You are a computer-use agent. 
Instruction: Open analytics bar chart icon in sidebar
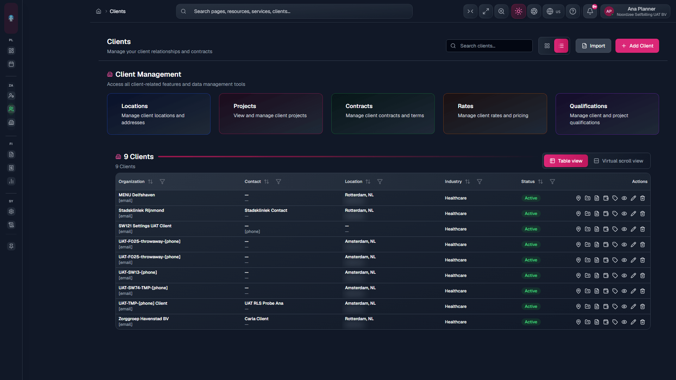[x=11, y=181]
